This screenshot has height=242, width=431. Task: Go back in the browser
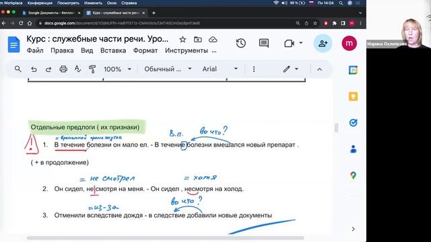[3, 24]
